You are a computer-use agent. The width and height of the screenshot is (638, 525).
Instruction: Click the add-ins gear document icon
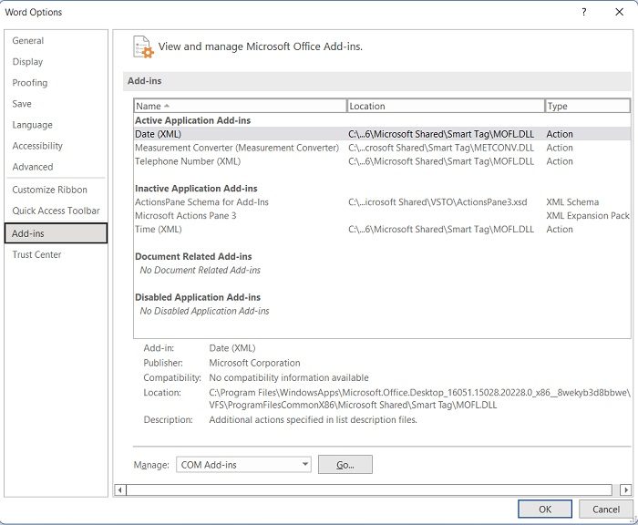pos(142,46)
